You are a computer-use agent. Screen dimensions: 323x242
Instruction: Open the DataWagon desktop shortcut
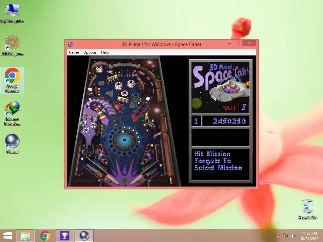coord(12,45)
